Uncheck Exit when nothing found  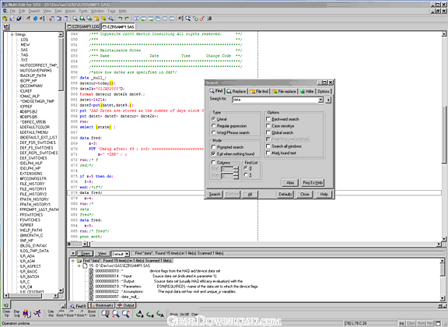tap(213, 153)
